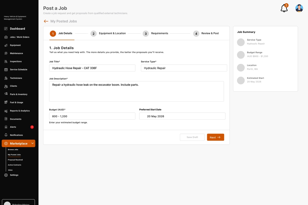The image size is (308, 205).
Task: Click the Job Title input field
Action: (x=92, y=68)
